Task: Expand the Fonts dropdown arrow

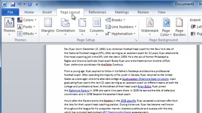Action: [x=34, y=27]
